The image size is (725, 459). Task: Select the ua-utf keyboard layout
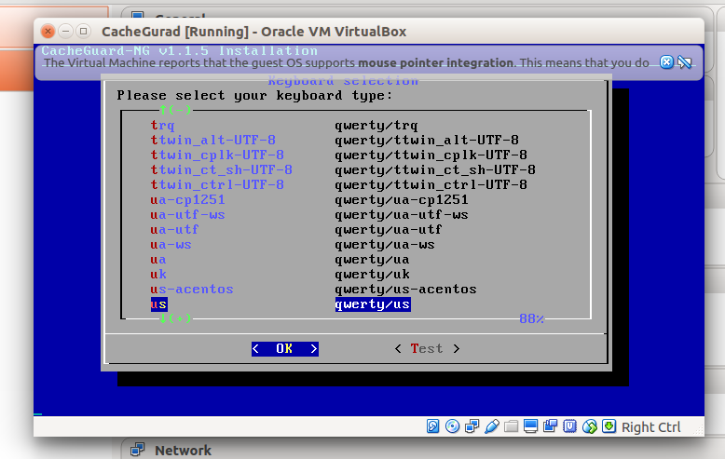tap(175, 229)
